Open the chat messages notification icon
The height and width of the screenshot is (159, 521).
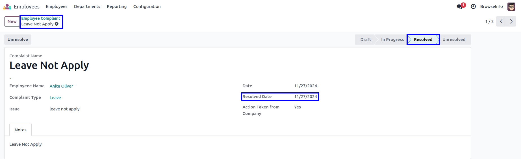pyautogui.click(x=460, y=6)
